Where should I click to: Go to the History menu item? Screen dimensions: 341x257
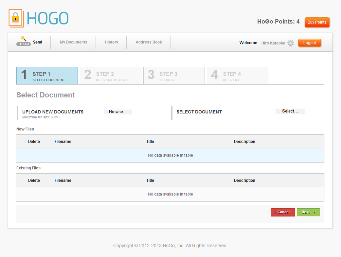111,42
